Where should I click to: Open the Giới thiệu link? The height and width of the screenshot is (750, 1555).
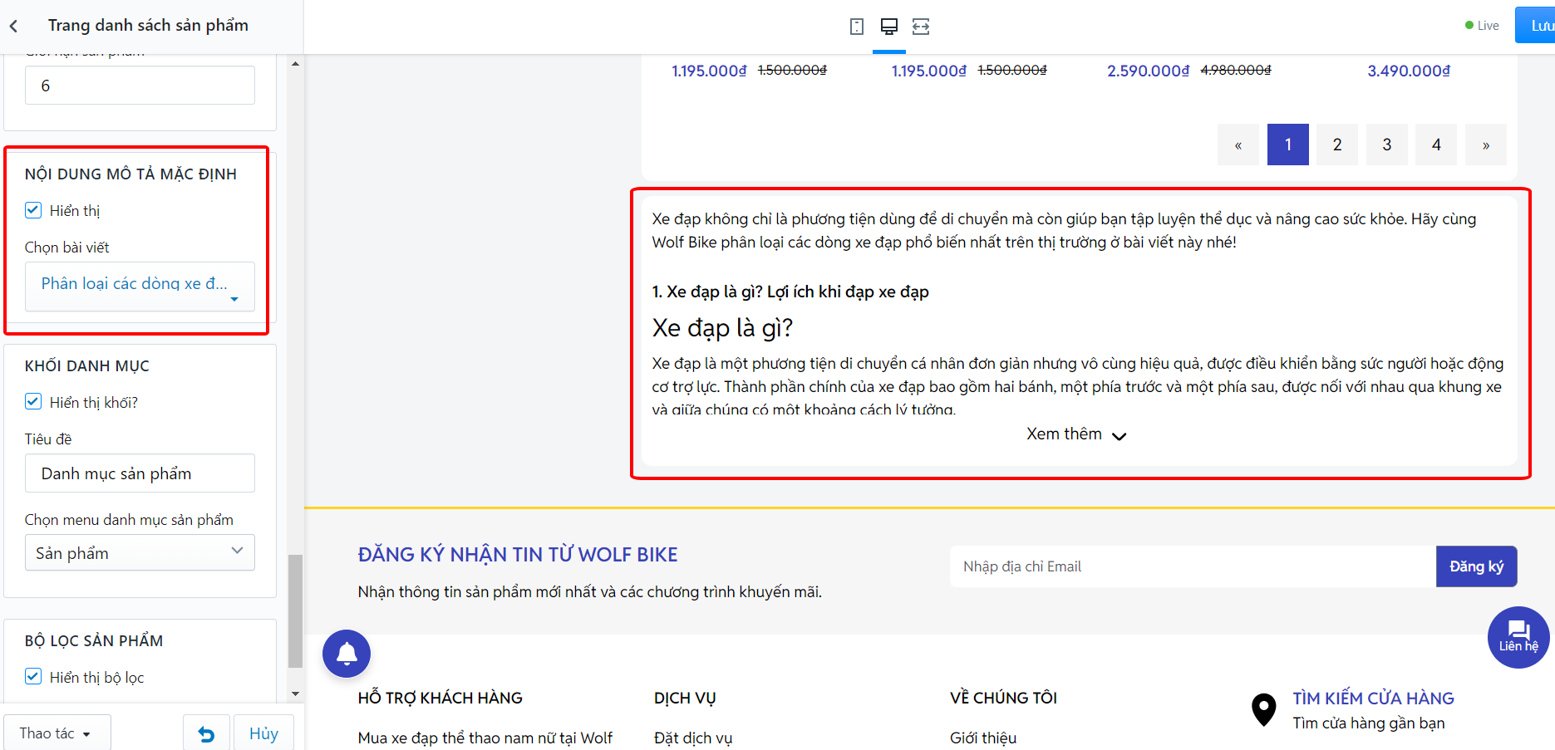(983, 738)
